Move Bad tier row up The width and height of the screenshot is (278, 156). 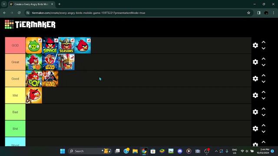point(264,109)
